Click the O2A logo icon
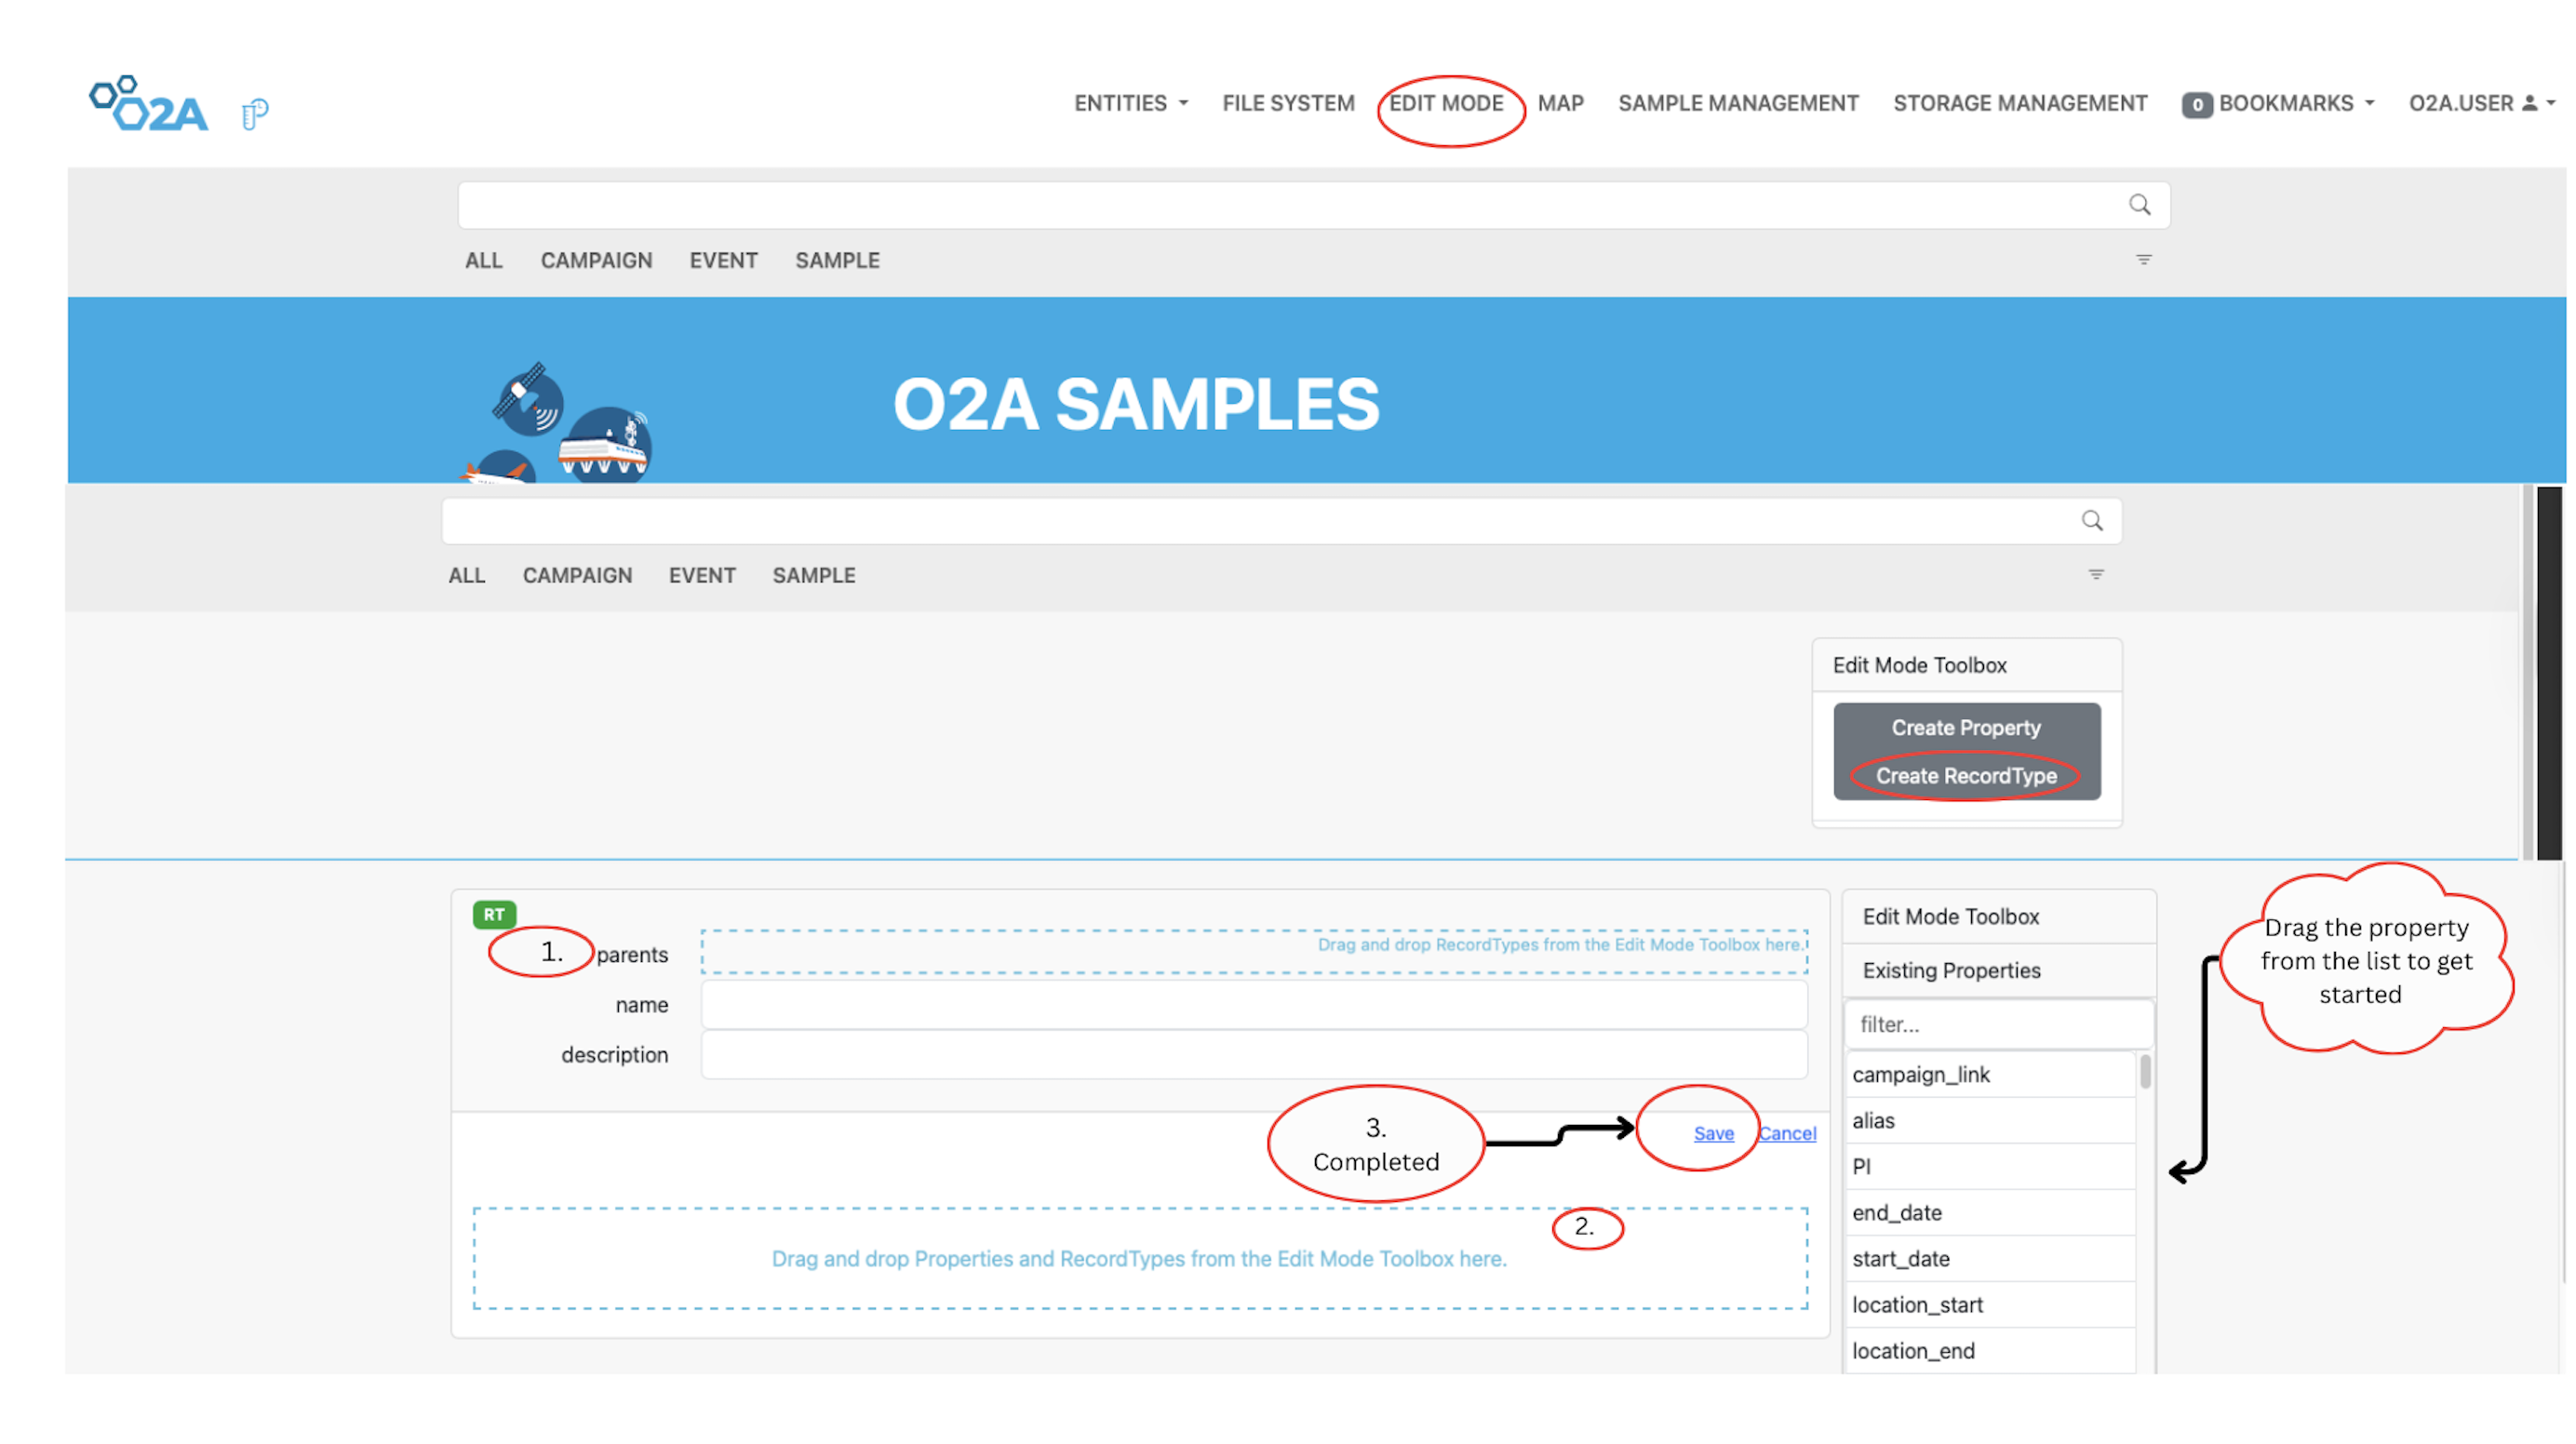Viewport: 2576px width, 1444px height. [x=148, y=104]
